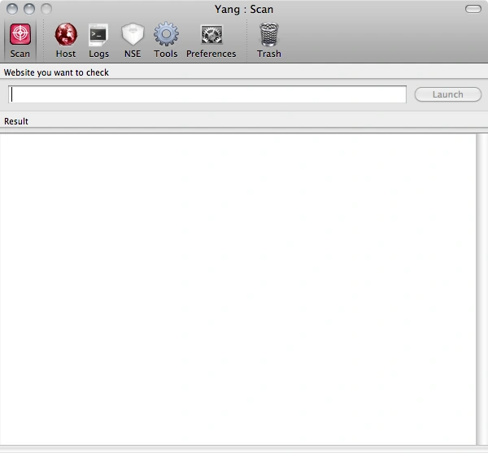Minimize the Yang Scan window
Screen dimensions: 488x453
point(29,9)
